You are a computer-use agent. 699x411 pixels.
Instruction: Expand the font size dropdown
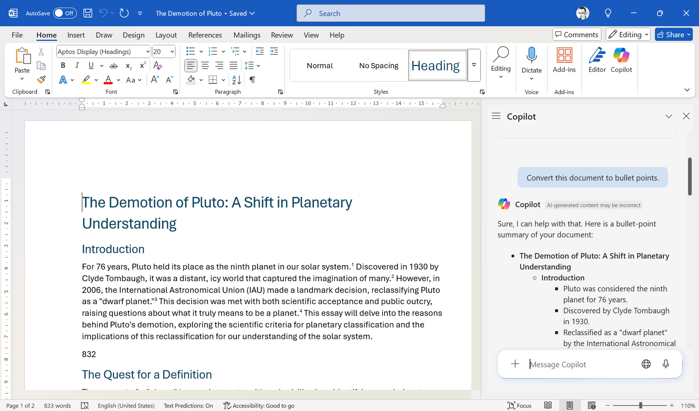tap(172, 52)
